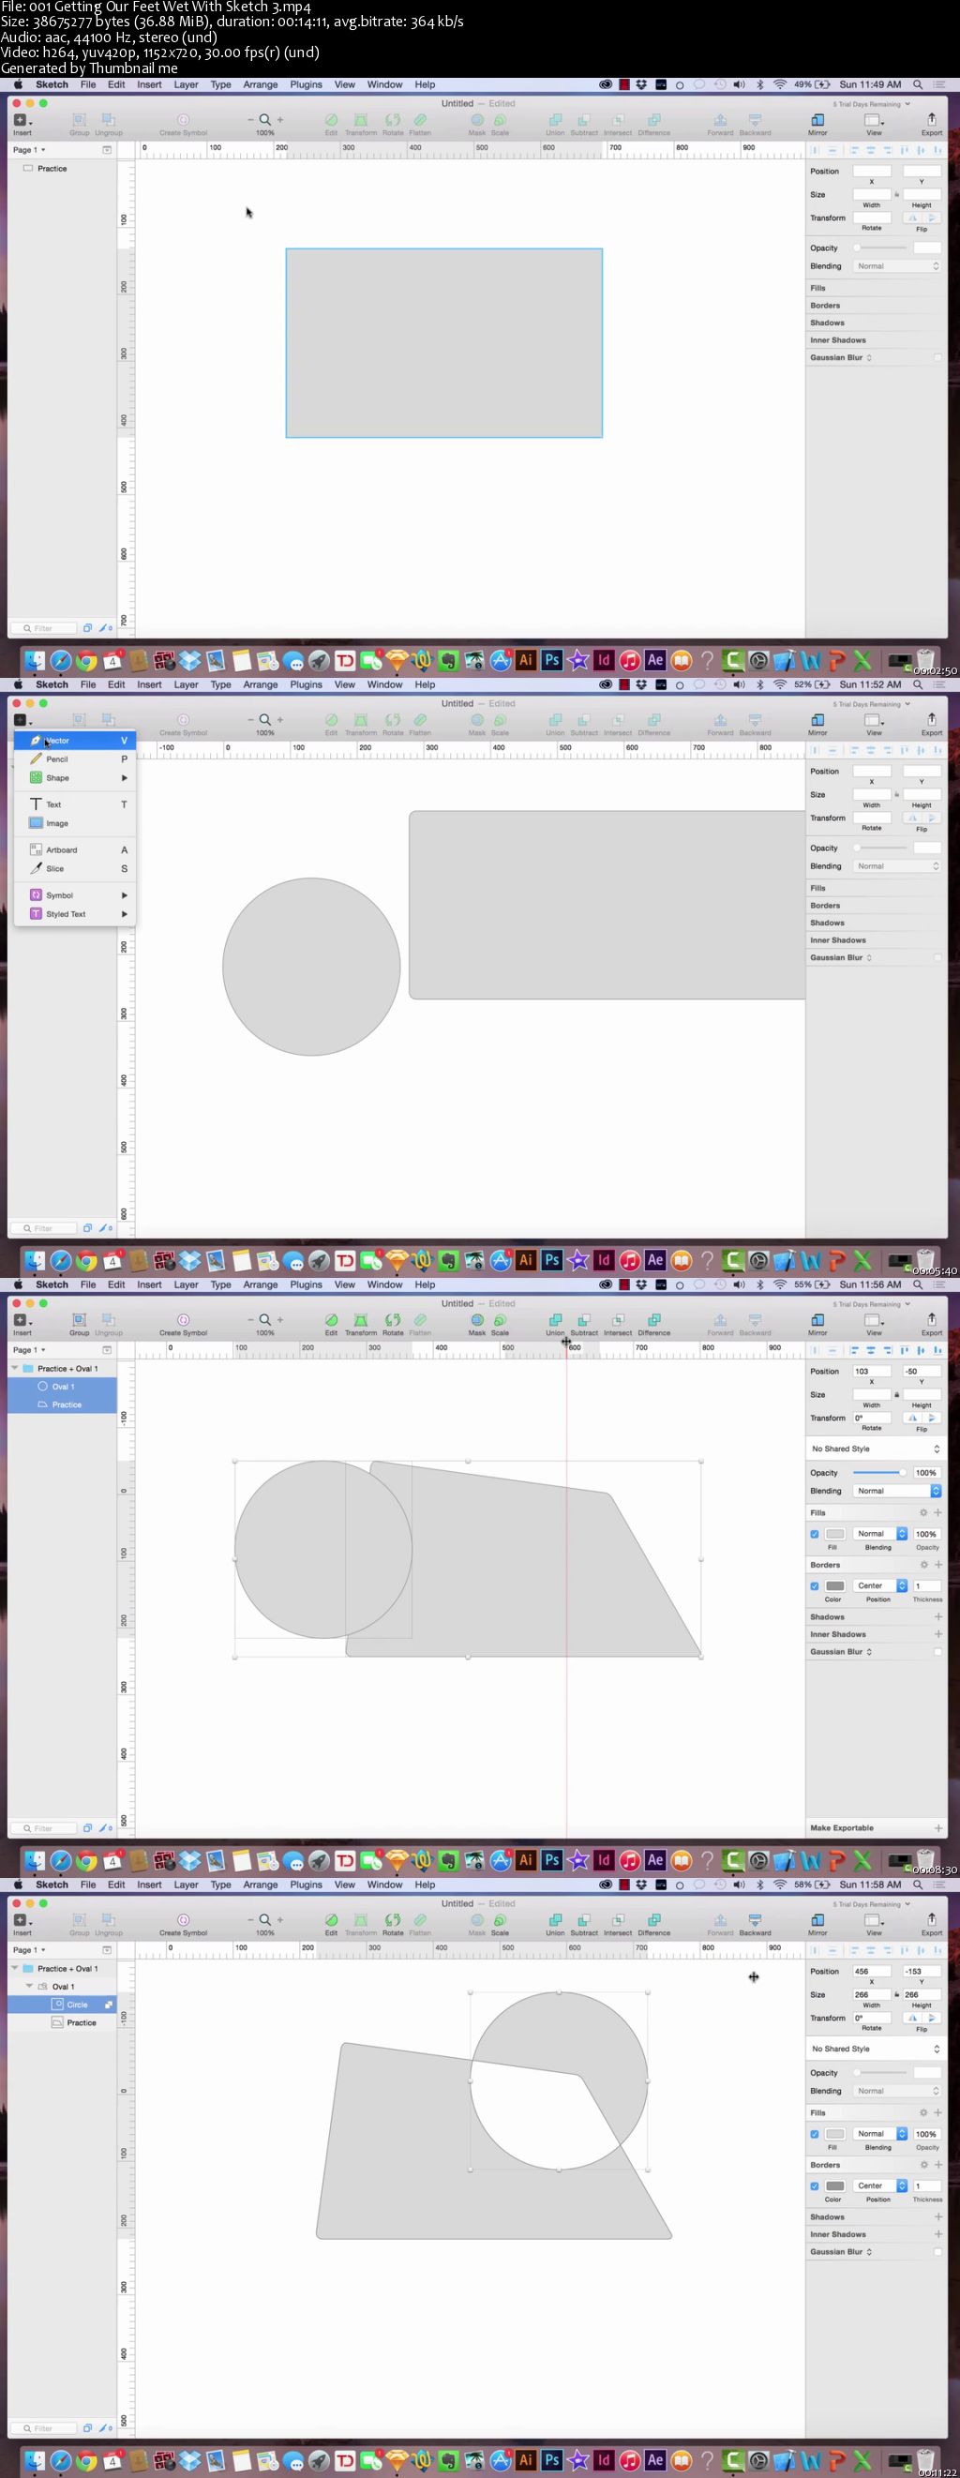Open Photoshop from dock in 00:02:50 frame
Screen dimensions: 960x2478
[x=551, y=660]
